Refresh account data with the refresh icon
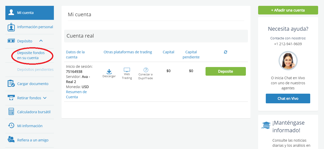The height and width of the screenshot is (149, 324). pos(225,52)
